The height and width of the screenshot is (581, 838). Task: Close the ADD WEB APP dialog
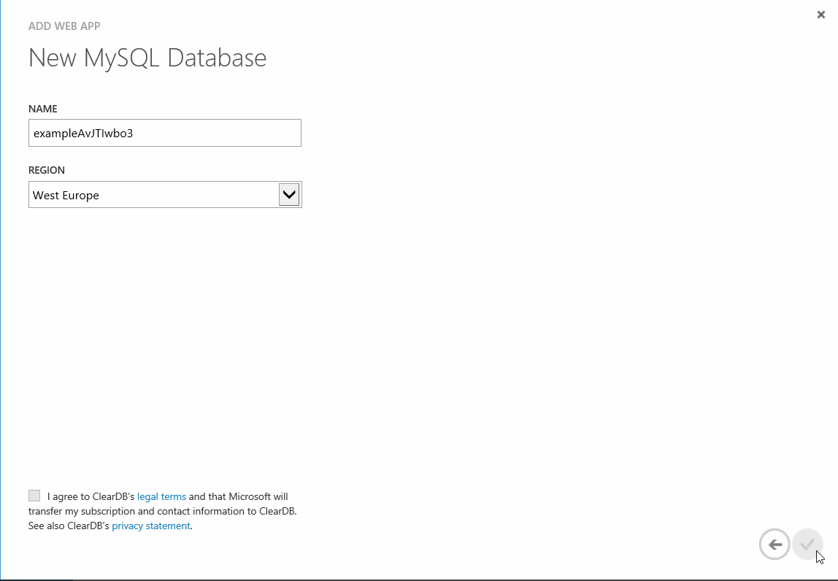tap(820, 14)
